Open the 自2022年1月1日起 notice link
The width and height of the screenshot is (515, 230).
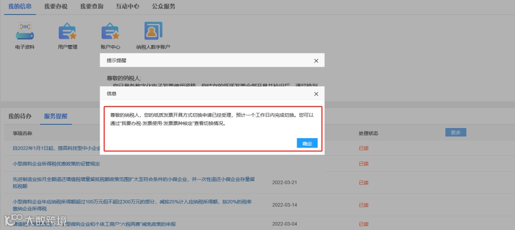coord(56,148)
